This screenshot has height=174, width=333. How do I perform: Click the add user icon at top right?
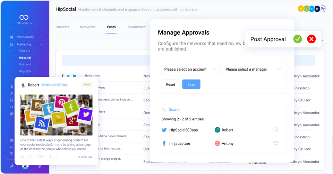pyautogui.click(x=323, y=9)
